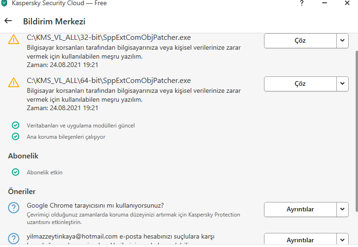358x247 pixels.
Task: Click the vertical scrollbar thumb on the right
Action: click(x=357, y=131)
